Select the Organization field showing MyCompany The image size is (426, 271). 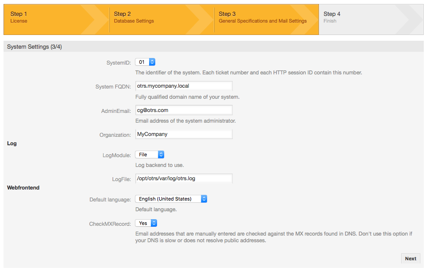point(184,134)
